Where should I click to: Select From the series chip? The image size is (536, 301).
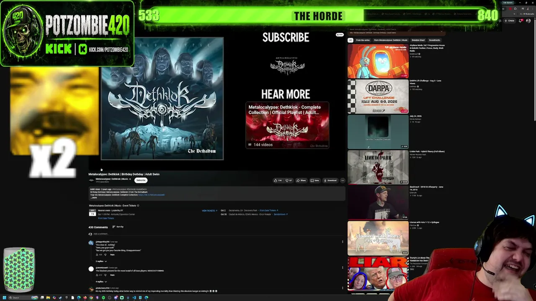[363, 40]
